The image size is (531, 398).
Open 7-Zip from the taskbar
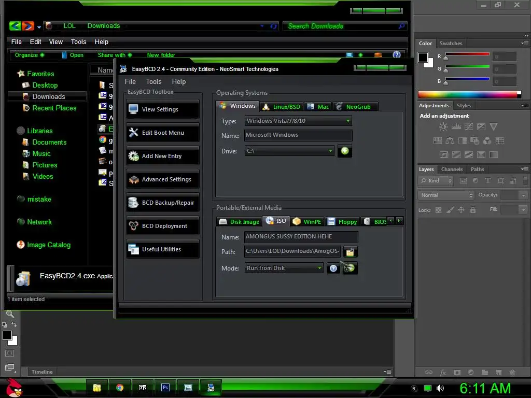tap(143, 388)
